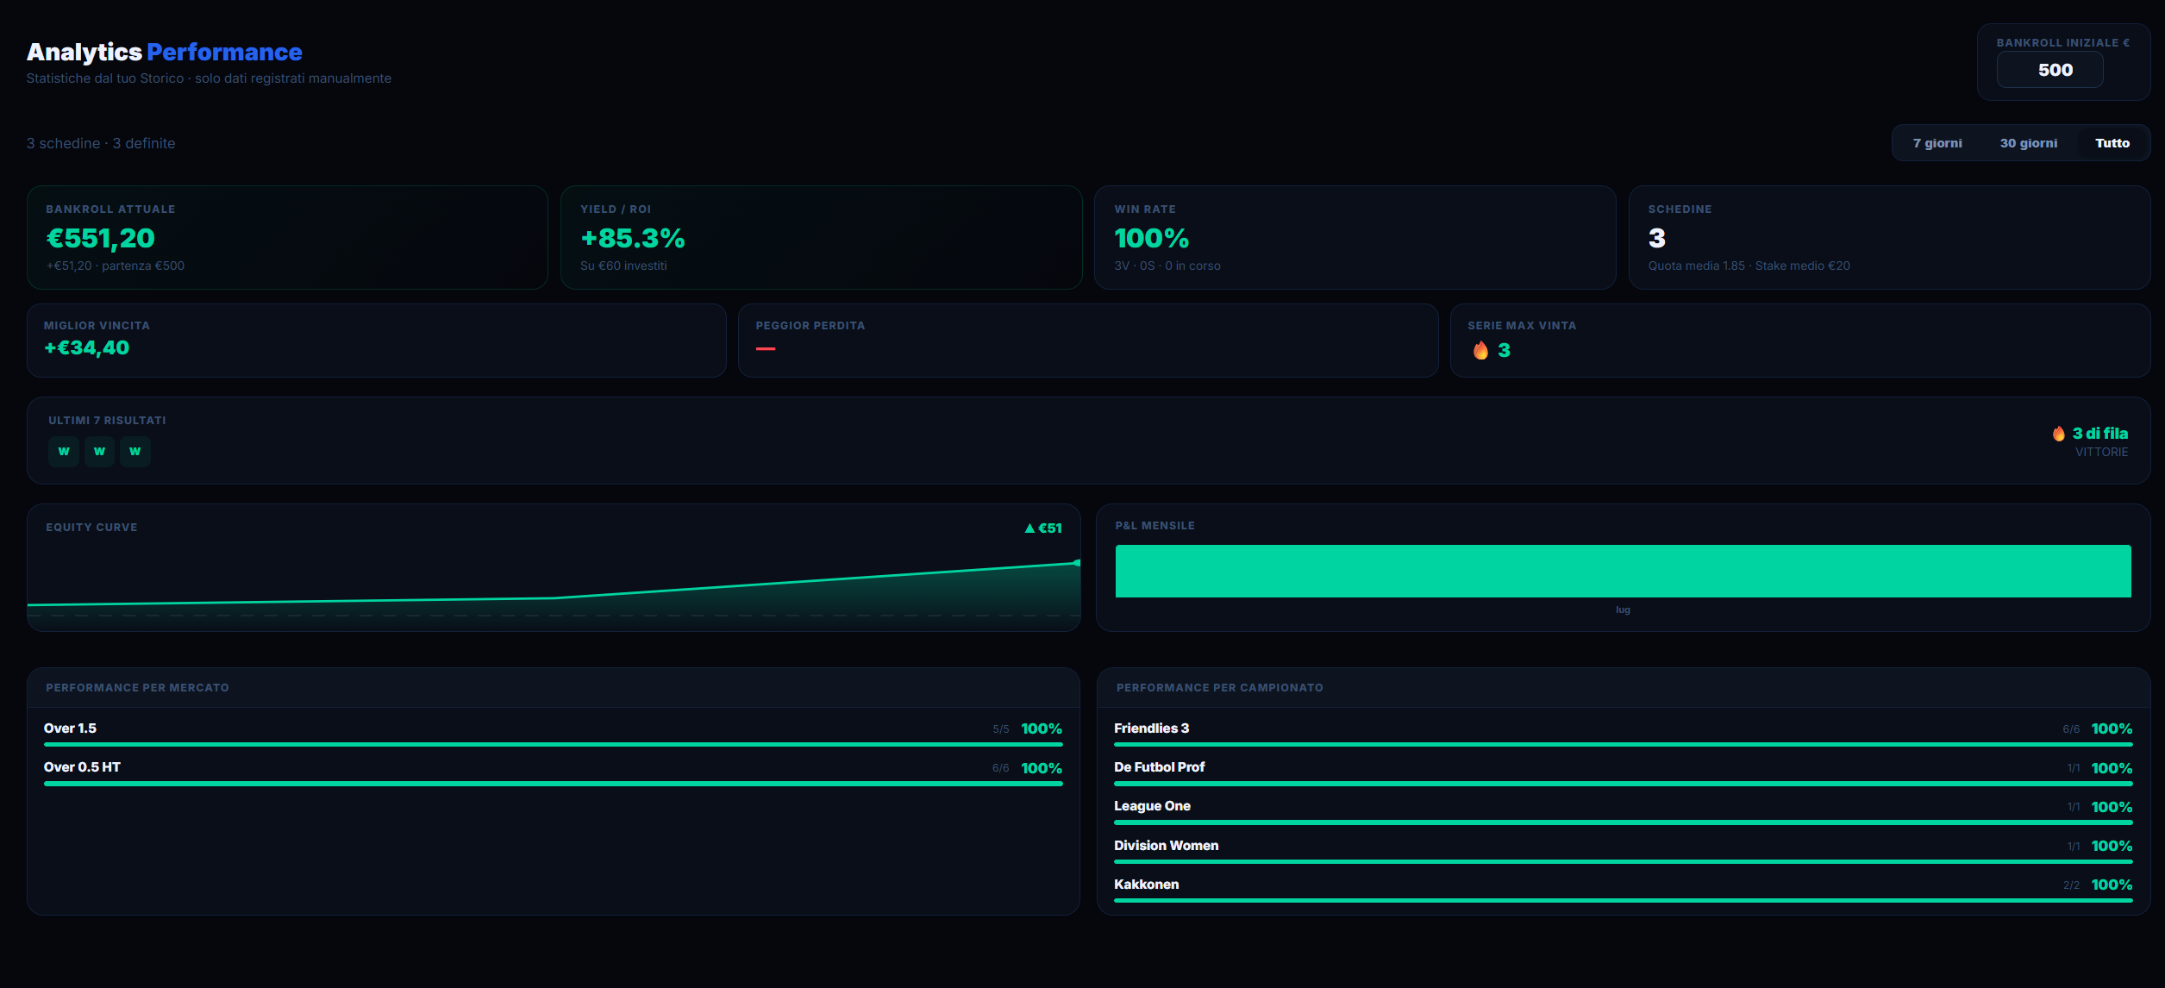Click the end point of the equity curve

click(x=1077, y=563)
